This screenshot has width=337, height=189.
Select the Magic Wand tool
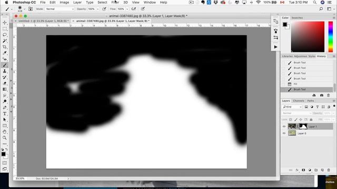(5, 41)
